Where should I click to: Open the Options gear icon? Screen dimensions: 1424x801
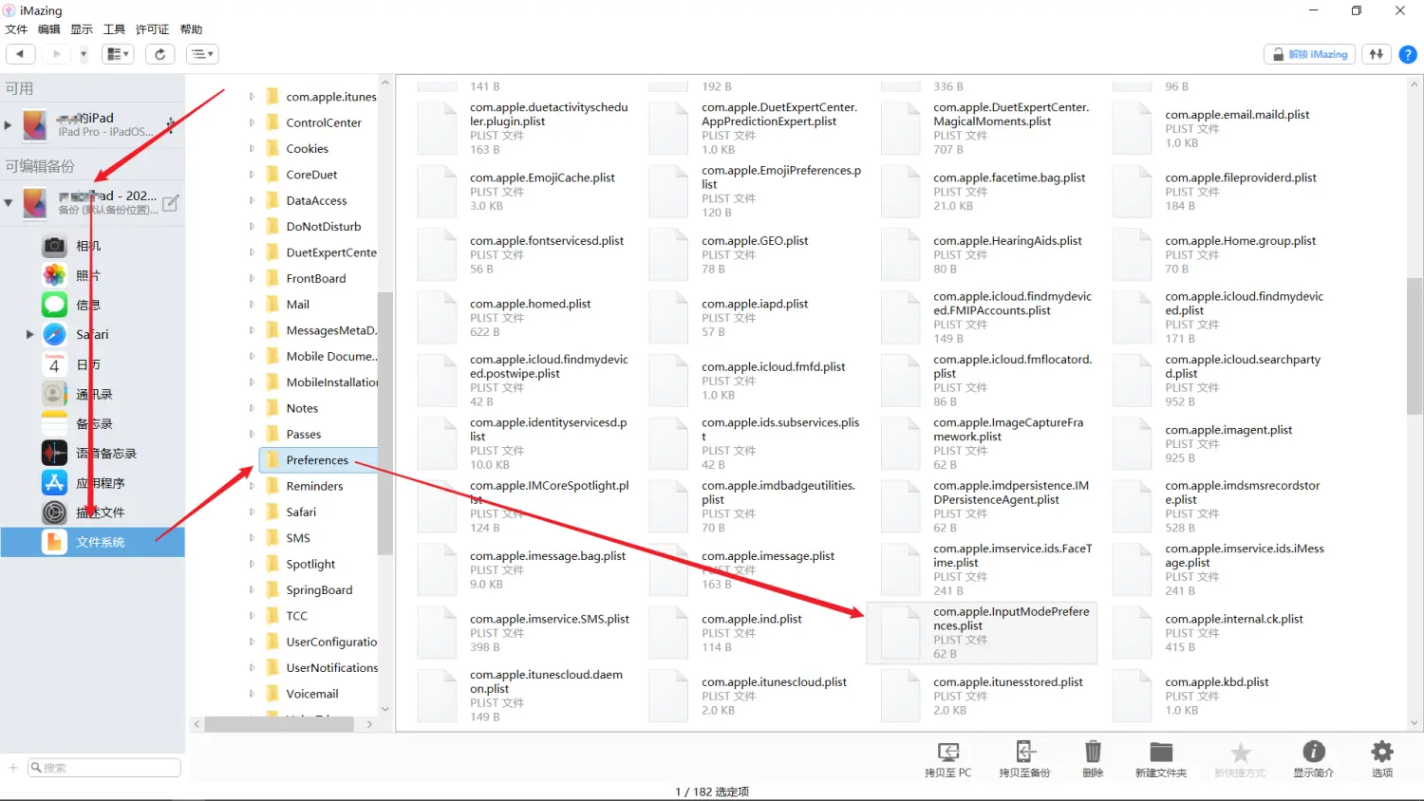coord(1381,754)
